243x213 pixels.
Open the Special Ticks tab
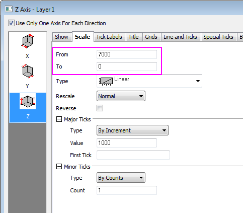218,37
